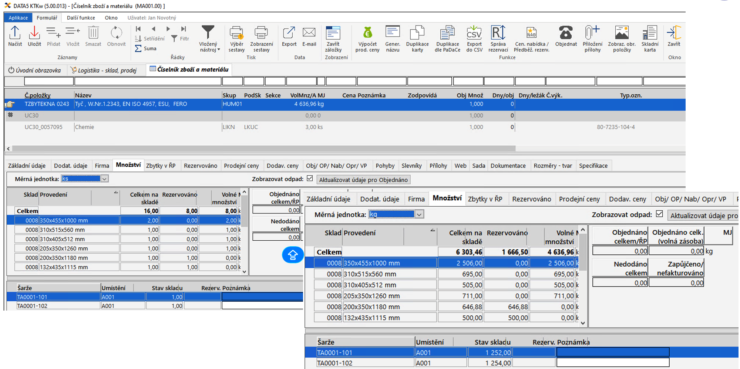The height and width of the screenshot is (369, 740).
Task: Open Správa rezervací tool
Action: [498, 33]
